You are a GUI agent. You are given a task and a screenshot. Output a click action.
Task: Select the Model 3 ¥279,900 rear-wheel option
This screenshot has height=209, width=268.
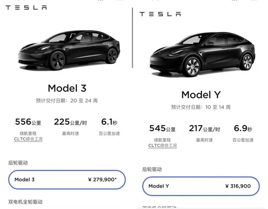pos(67,180)
